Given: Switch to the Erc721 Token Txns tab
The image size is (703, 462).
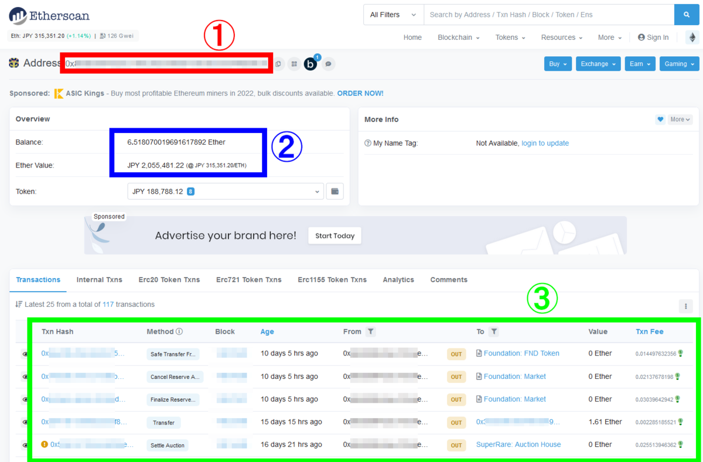Looking at the screenshot, I should 249,280.
